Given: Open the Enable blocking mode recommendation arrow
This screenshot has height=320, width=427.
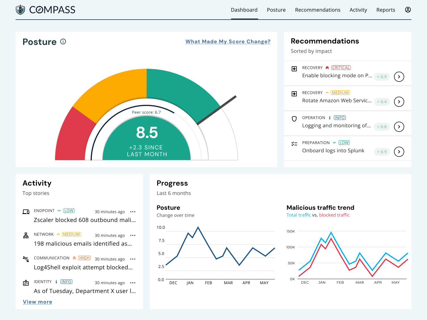Looking at the screenshot, I should click(399, 77).
